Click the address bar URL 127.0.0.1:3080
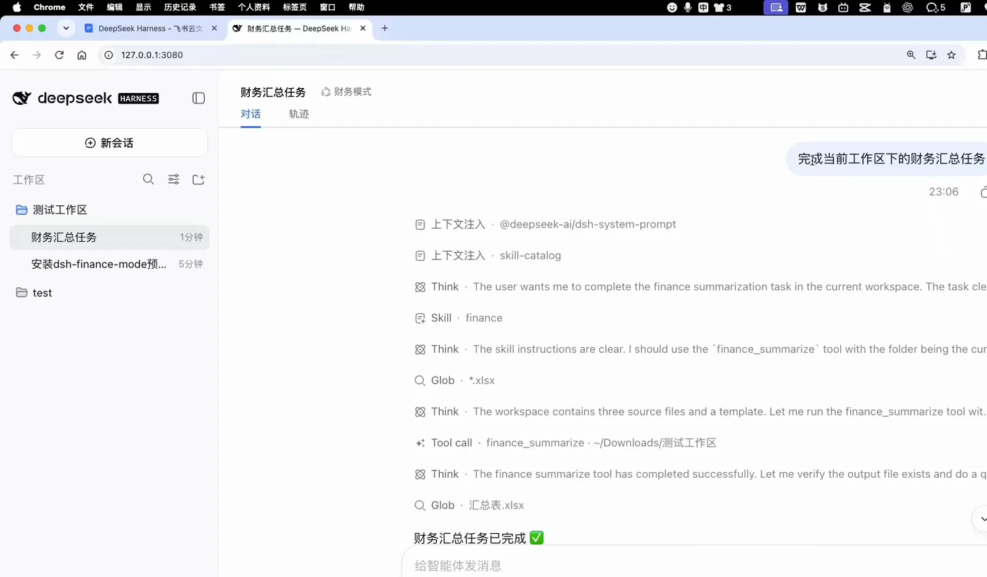Image resolution: width=987 pixels, height=577 pixels. (152, 55)
